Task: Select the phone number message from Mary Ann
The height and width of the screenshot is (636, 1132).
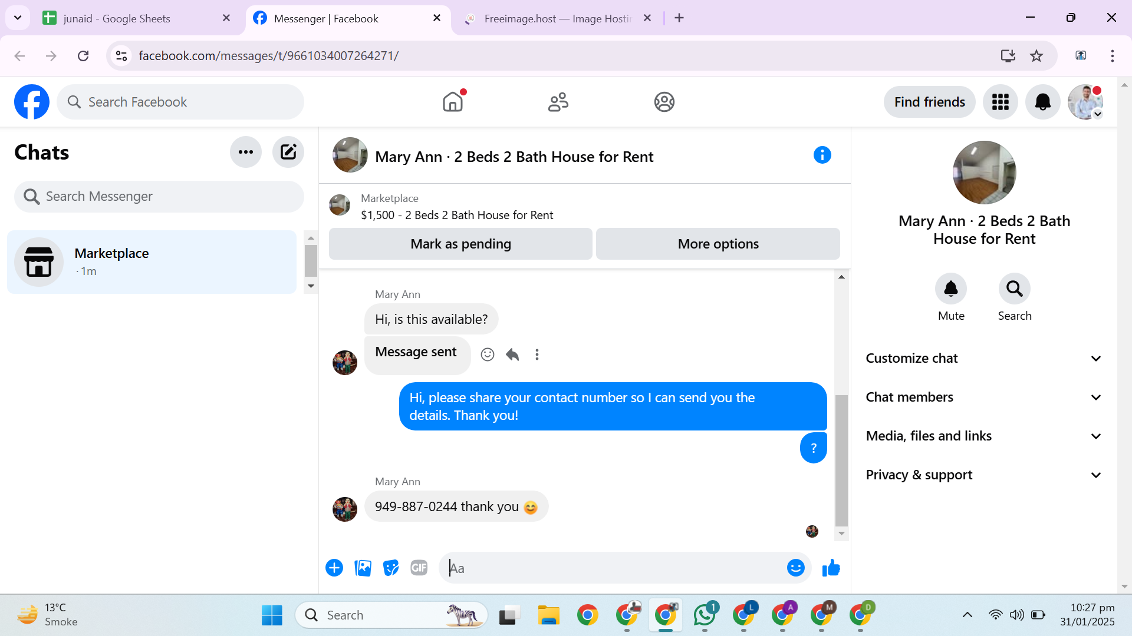Action: 456,506
